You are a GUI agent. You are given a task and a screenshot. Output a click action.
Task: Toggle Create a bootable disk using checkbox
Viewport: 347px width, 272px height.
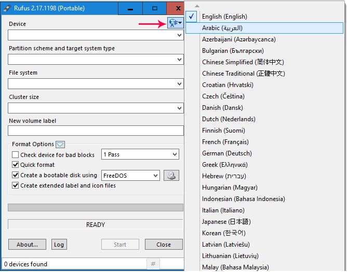tap(15, 175)
